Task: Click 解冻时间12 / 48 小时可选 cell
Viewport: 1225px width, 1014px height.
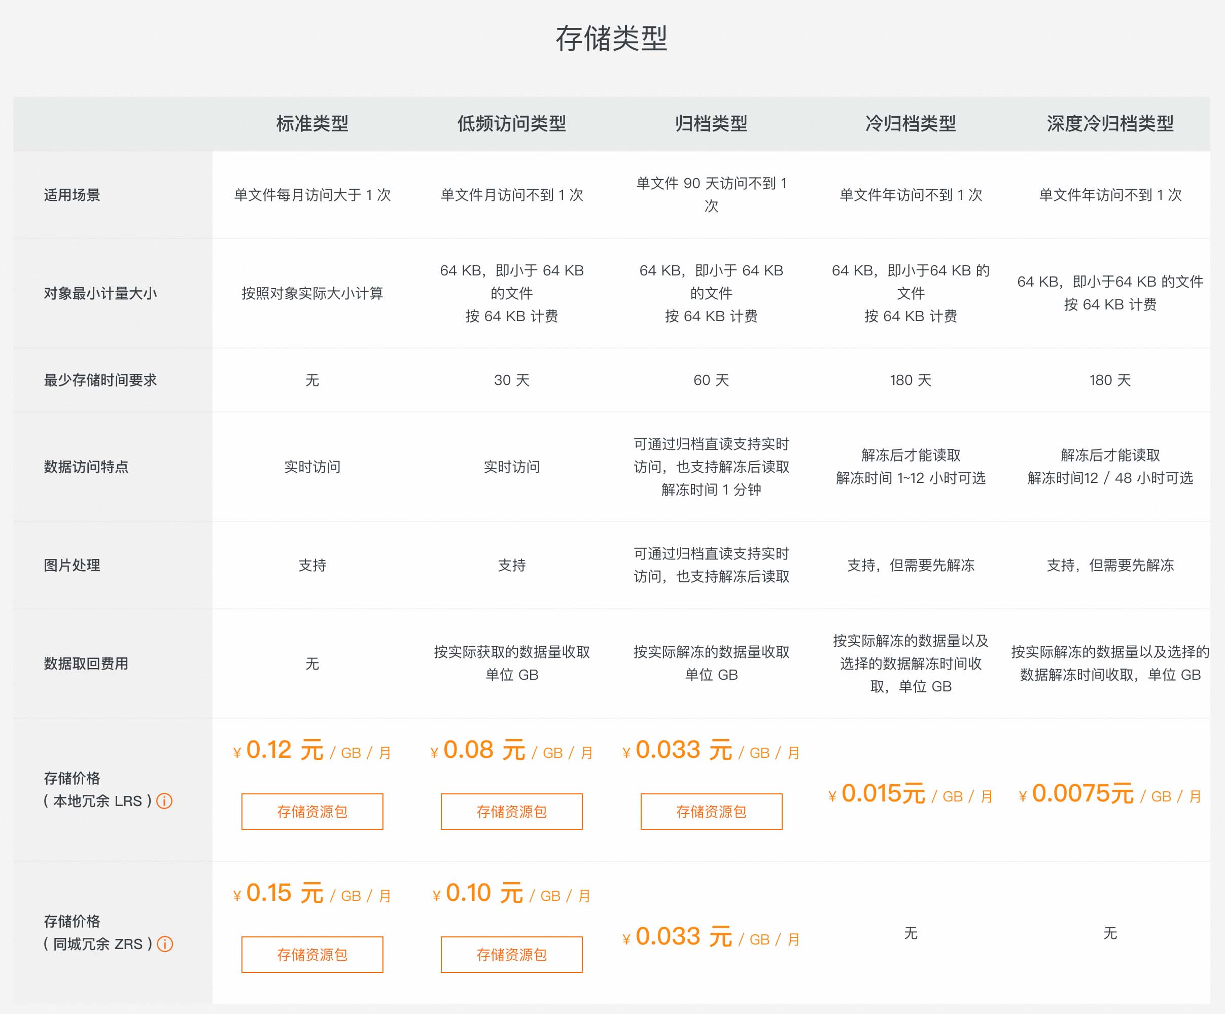Action: 1110,478
